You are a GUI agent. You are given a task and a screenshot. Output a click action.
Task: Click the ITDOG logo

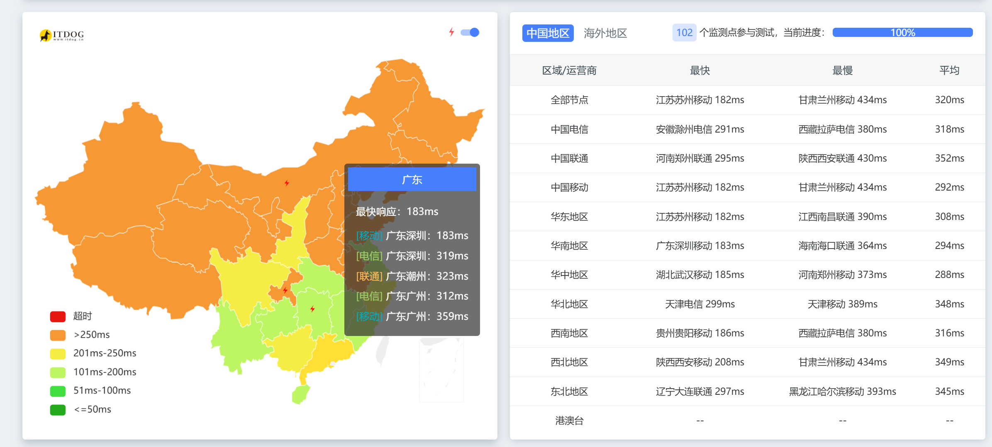click(x=62, y=35)
